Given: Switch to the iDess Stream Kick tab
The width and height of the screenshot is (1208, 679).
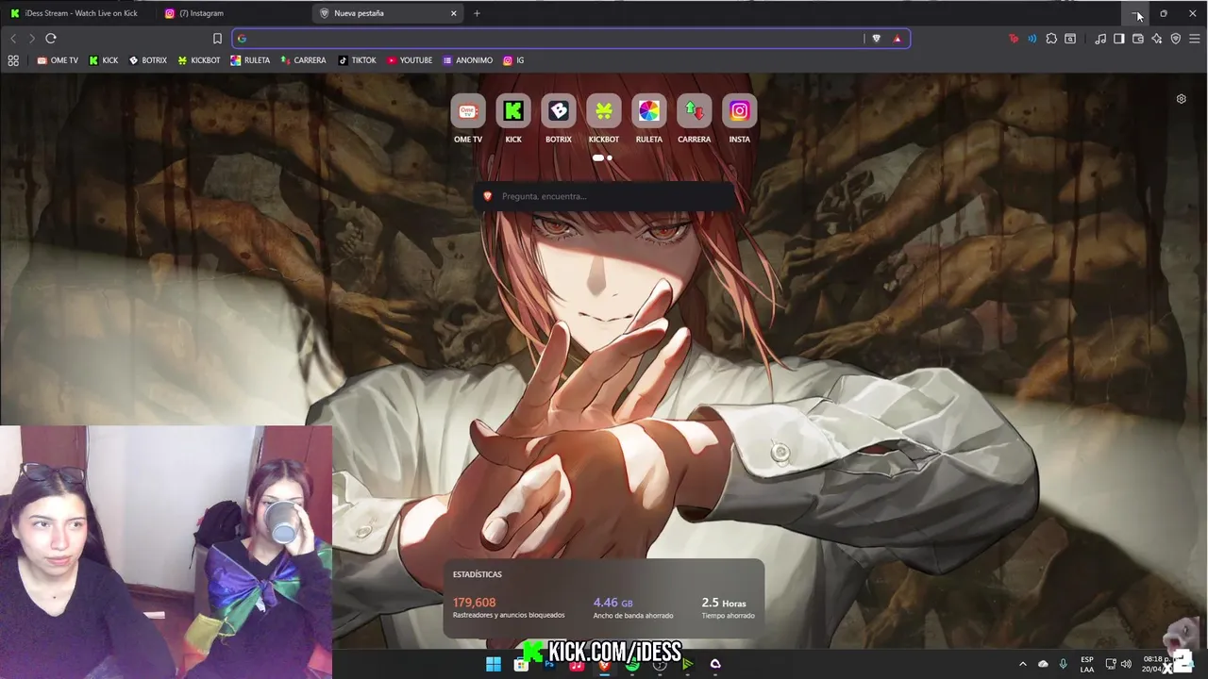Looking at the screenshot, I should pyautogui.click(x=77, y=13).
